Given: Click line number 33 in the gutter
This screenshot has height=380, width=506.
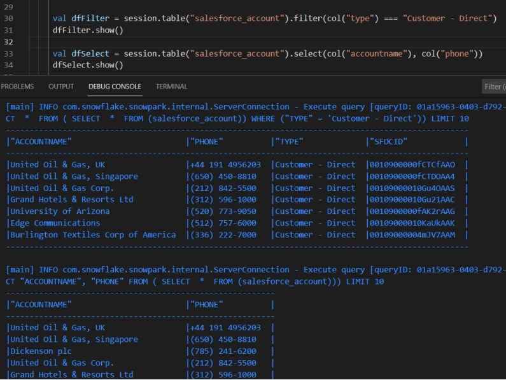Looking at the screenshot, I should (x=8, y=53).
